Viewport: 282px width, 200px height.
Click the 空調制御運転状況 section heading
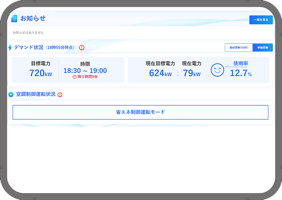[35, 95]
